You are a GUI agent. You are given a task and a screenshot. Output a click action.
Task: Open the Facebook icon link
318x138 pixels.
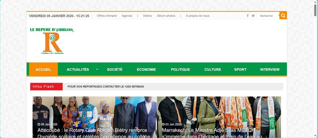(248, 16)
